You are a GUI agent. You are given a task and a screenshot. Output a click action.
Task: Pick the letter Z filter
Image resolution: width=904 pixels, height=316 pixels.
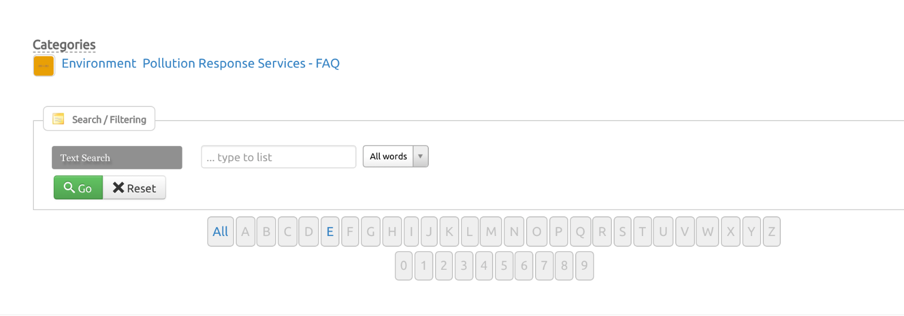[771, 232]
